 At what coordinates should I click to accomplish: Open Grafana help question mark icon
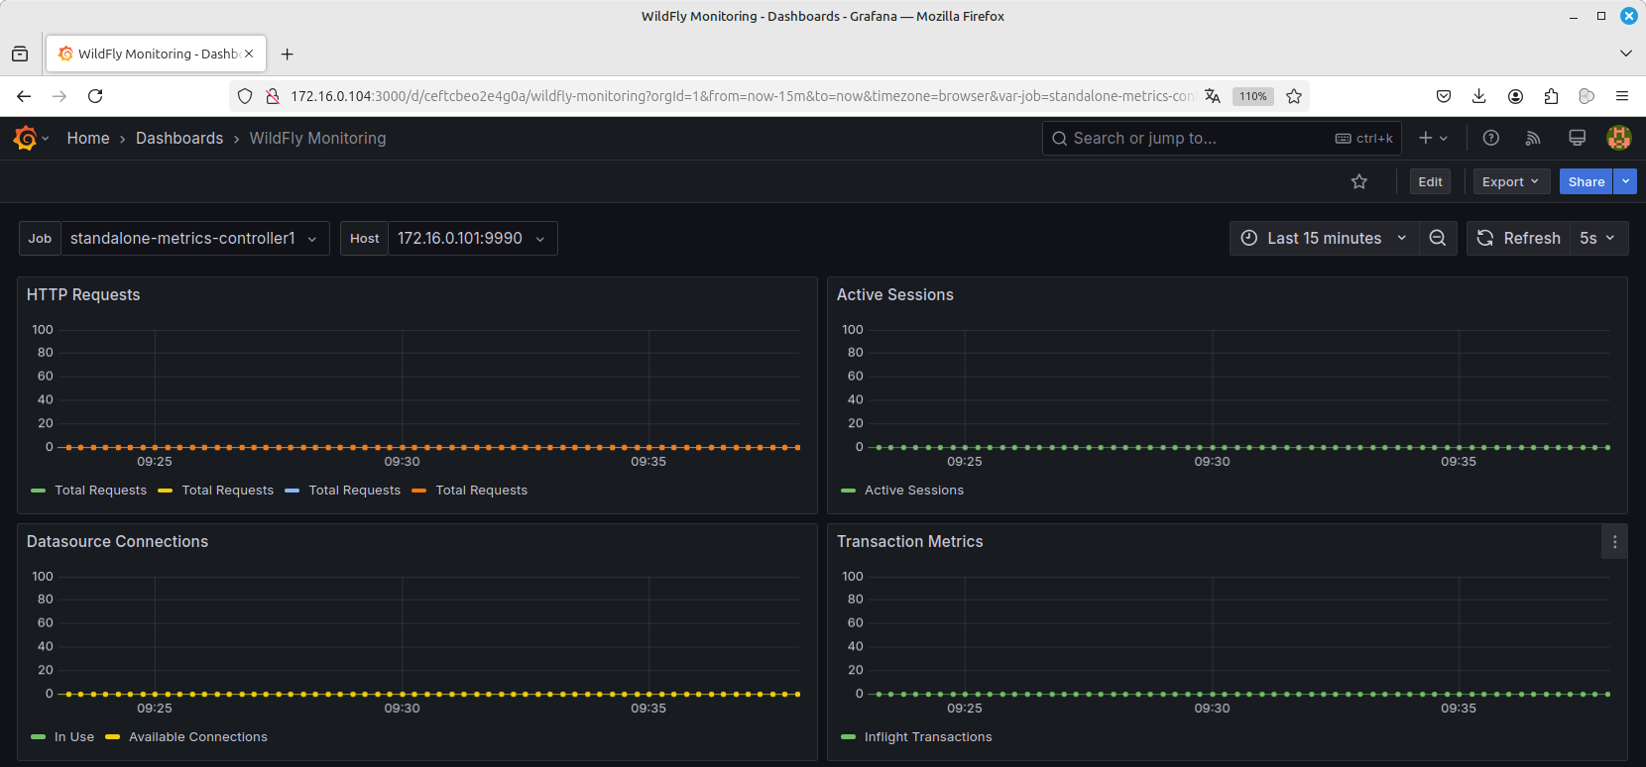pyautogui.click(x=1491, y=139)
